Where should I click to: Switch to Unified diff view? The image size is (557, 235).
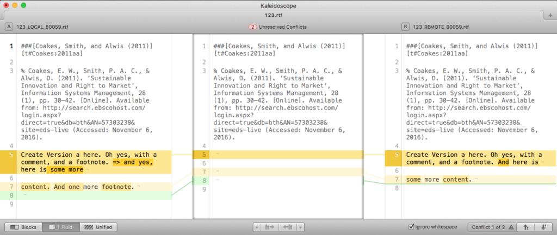(97, 227)
